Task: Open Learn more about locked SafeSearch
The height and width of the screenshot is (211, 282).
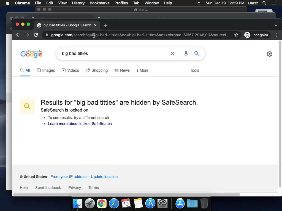Action: coord(80,124)
